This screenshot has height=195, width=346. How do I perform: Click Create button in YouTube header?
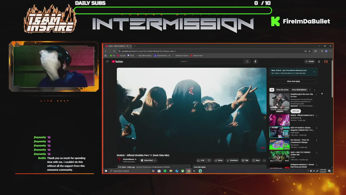(310, 61)
